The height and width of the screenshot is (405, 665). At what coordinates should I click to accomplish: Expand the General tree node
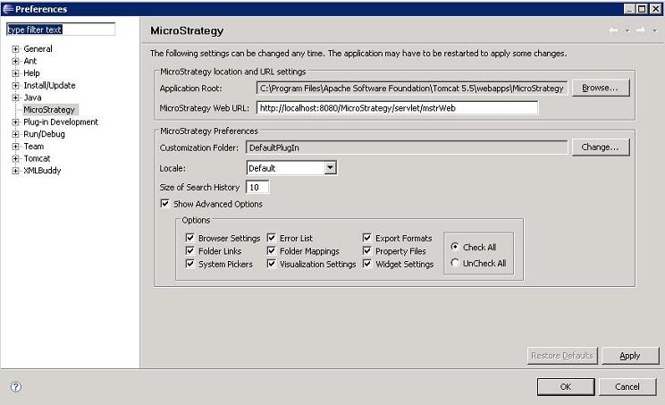[x=15, y=49]
